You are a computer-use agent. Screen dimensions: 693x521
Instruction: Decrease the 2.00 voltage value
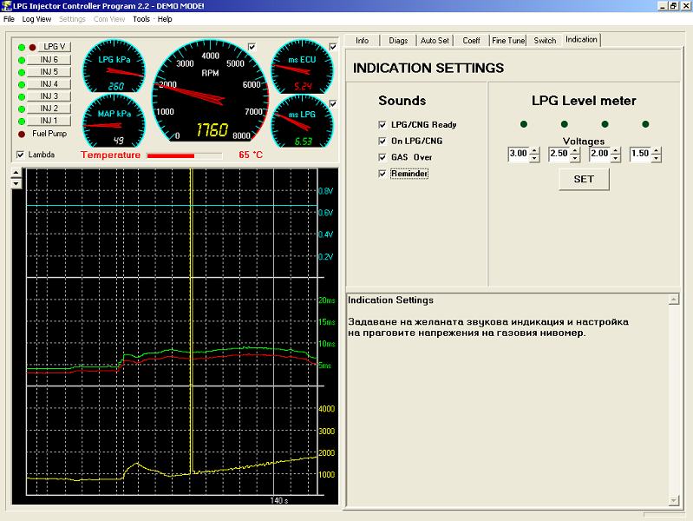(x=616, y=158)
